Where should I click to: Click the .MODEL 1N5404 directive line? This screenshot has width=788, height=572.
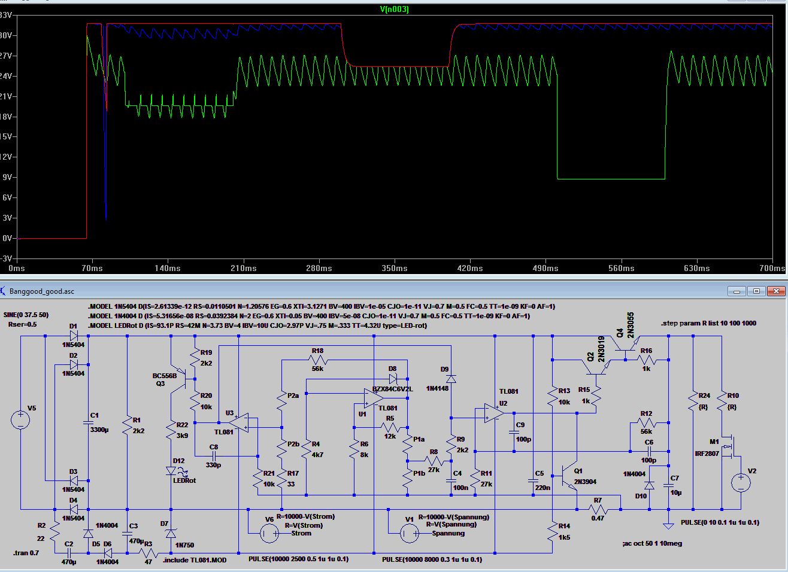tap(322, 306)
